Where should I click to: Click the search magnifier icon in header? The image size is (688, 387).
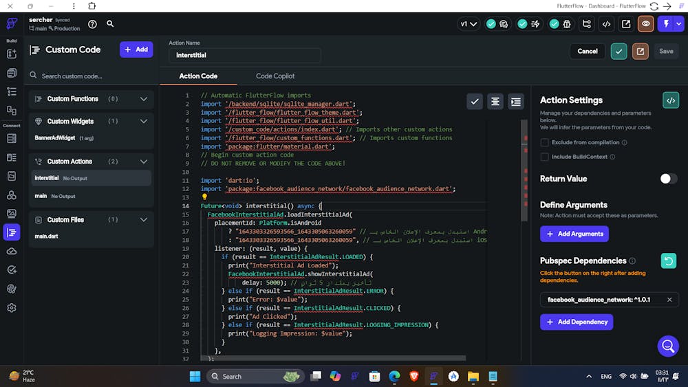click(110, 24)
